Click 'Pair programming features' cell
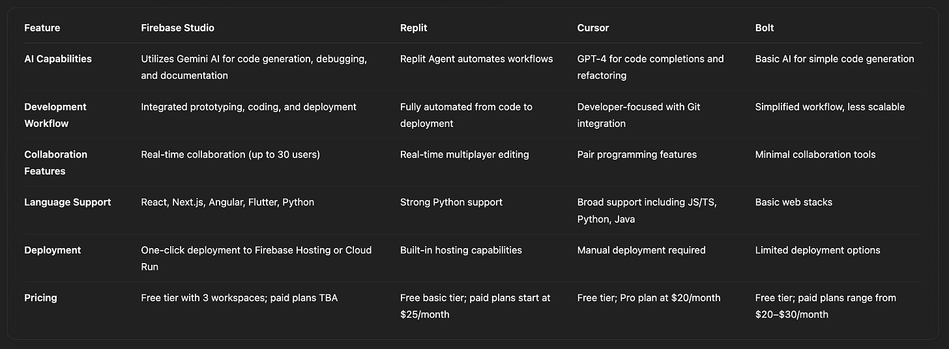Screen dimensions: 949x349 [637, 154]
